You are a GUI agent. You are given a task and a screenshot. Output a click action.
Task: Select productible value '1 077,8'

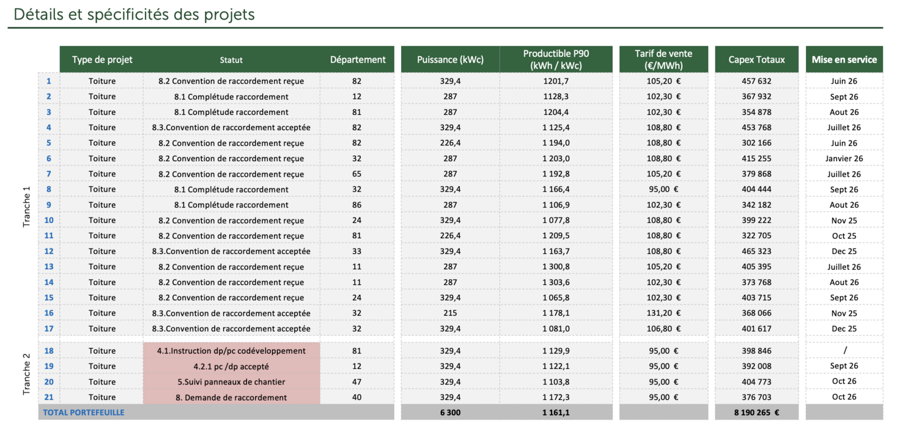click(x=556, y=220)
